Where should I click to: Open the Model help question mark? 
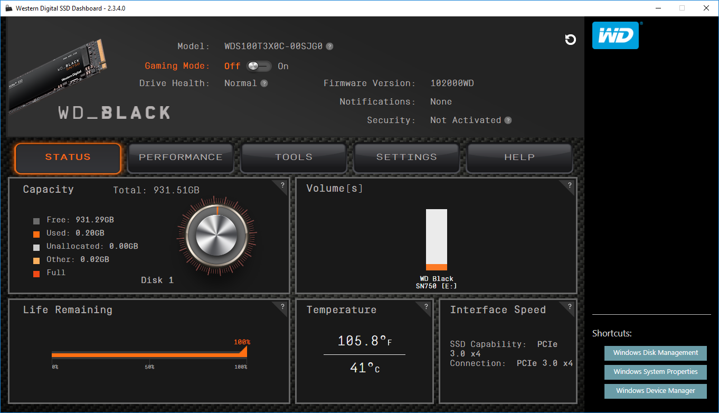[x=329, y=46]
